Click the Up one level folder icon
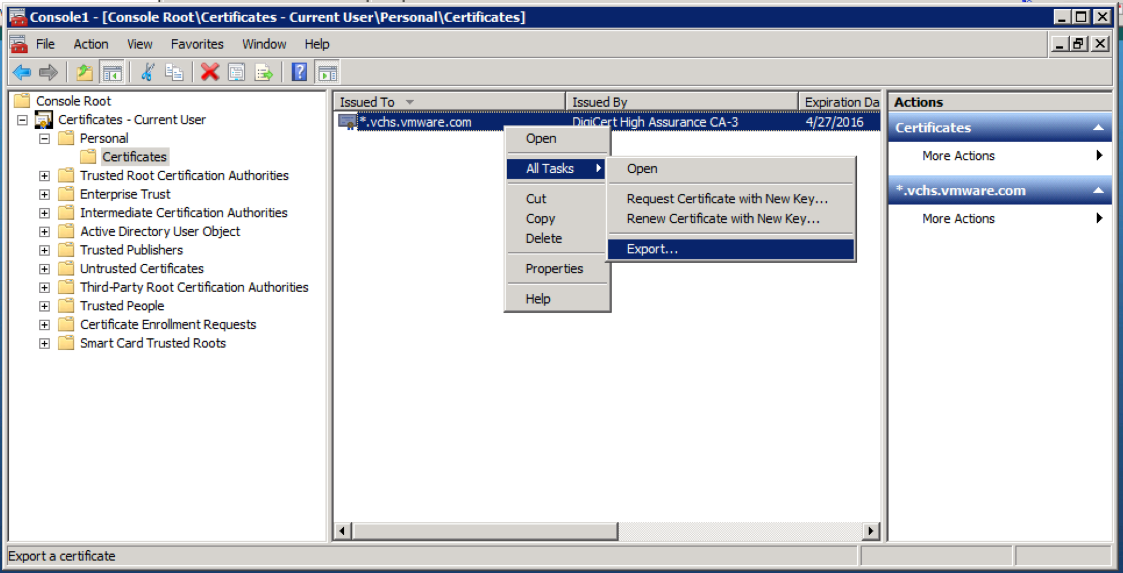The height and width of the screenshot is (573, 1123). (x=84, y=72)
